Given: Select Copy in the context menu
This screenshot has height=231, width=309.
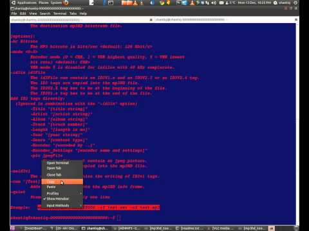Looking at the screenshot, I should coord(62,182).
